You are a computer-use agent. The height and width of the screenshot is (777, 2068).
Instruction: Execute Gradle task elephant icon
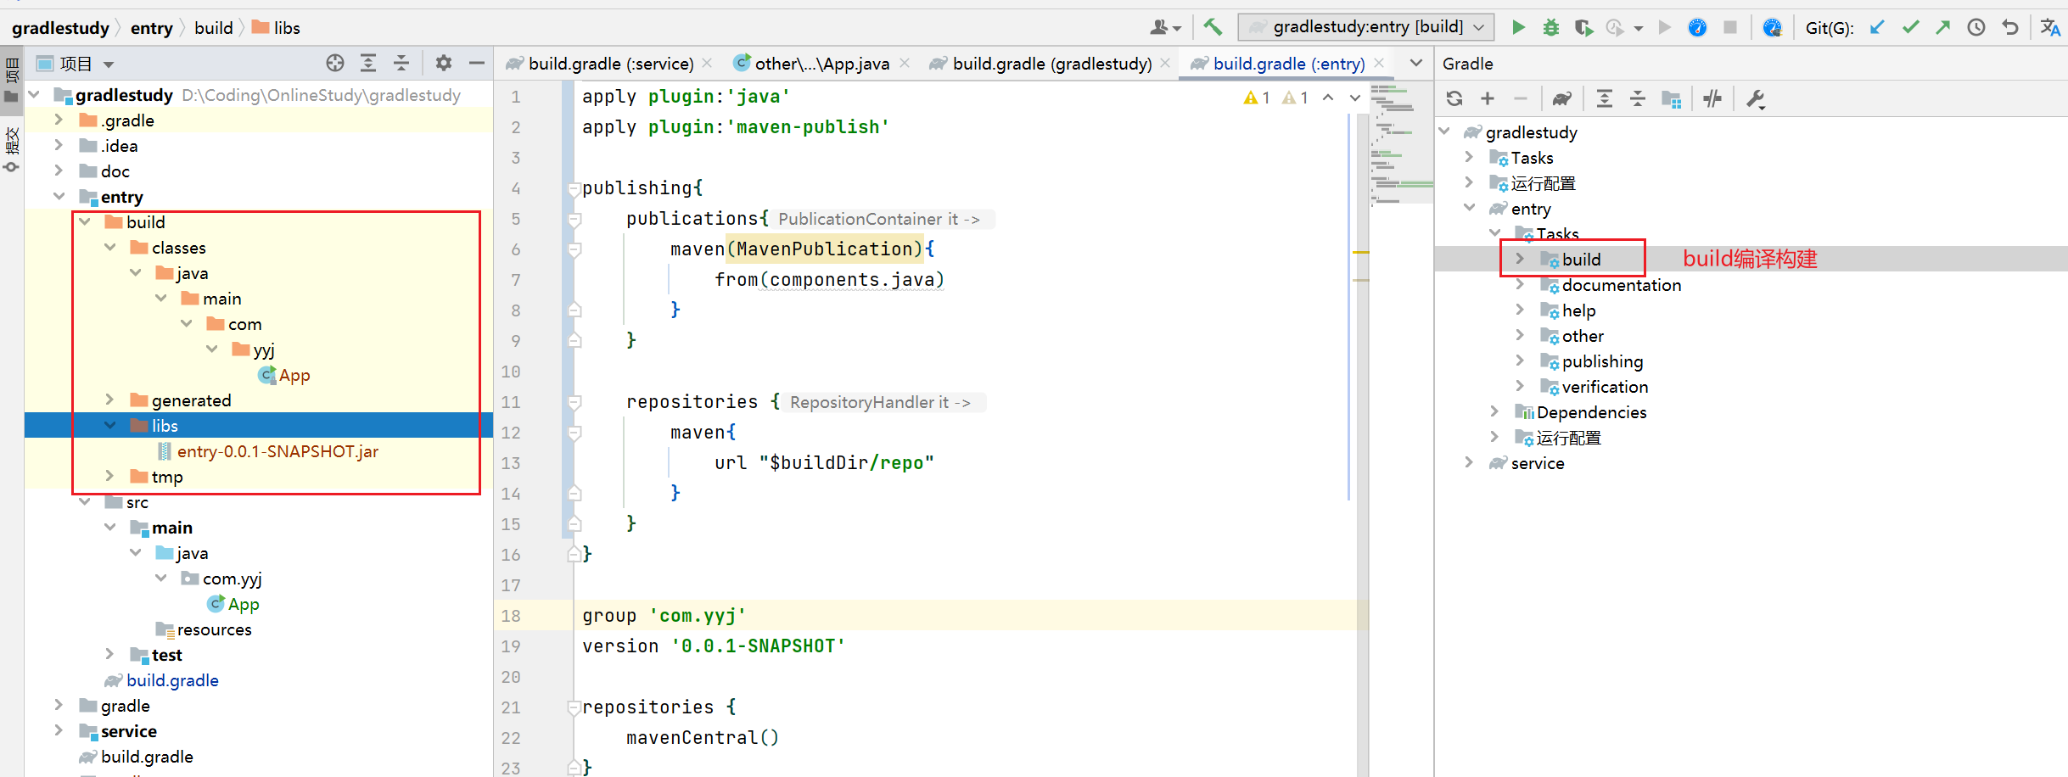click(1561, 98)
